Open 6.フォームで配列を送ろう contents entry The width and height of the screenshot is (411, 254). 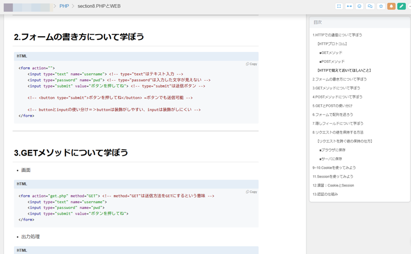pyautogui.click(x=333, y=115)
